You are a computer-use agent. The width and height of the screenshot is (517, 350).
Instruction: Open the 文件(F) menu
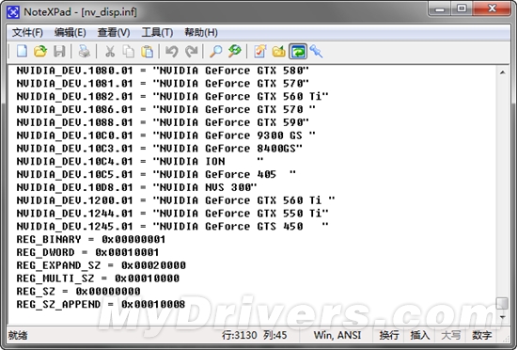coord(27,32)
